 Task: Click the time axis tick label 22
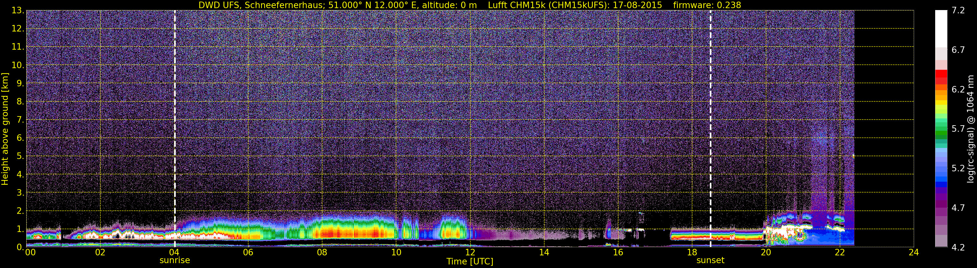[x=840, y=252]
